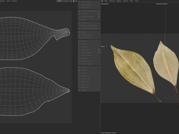Image resolution: width=179 pixels, height=134 pixels.
Task: Click the Stop Interactive Mapping icon
Action: (x=79, y=29)
